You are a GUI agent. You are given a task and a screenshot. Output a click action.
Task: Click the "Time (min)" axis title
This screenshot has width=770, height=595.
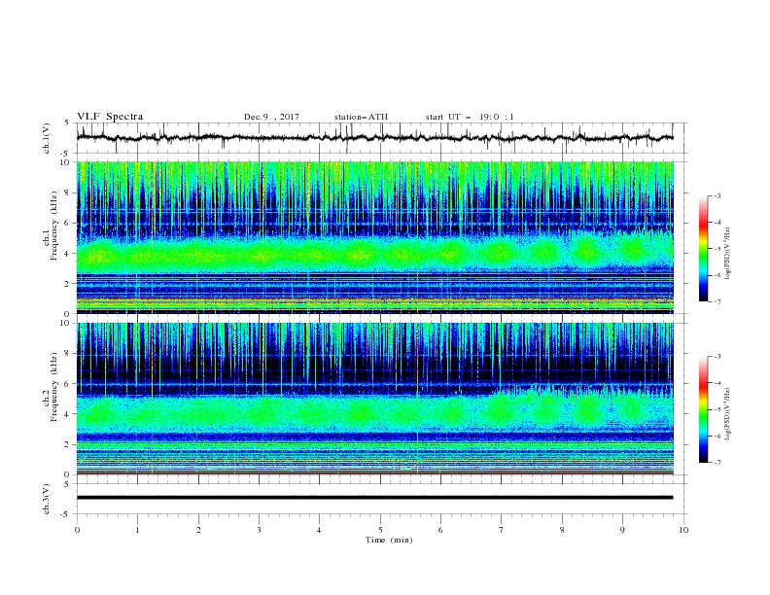pyautogui.click(x=389, y=540)
